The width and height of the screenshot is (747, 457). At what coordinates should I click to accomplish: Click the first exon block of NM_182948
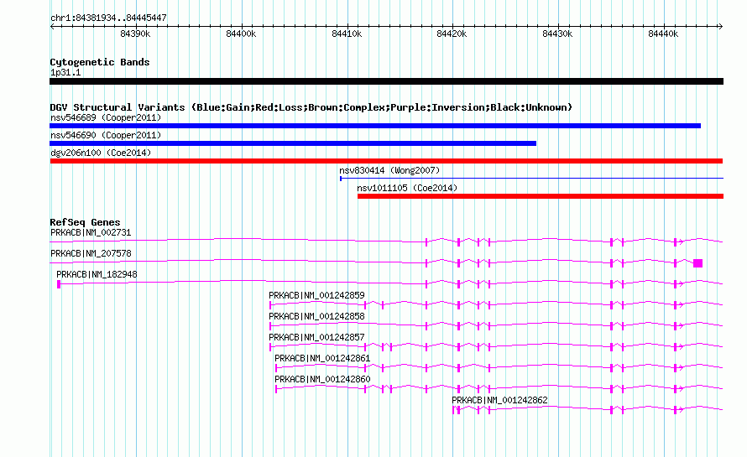(x=59, y=284)
